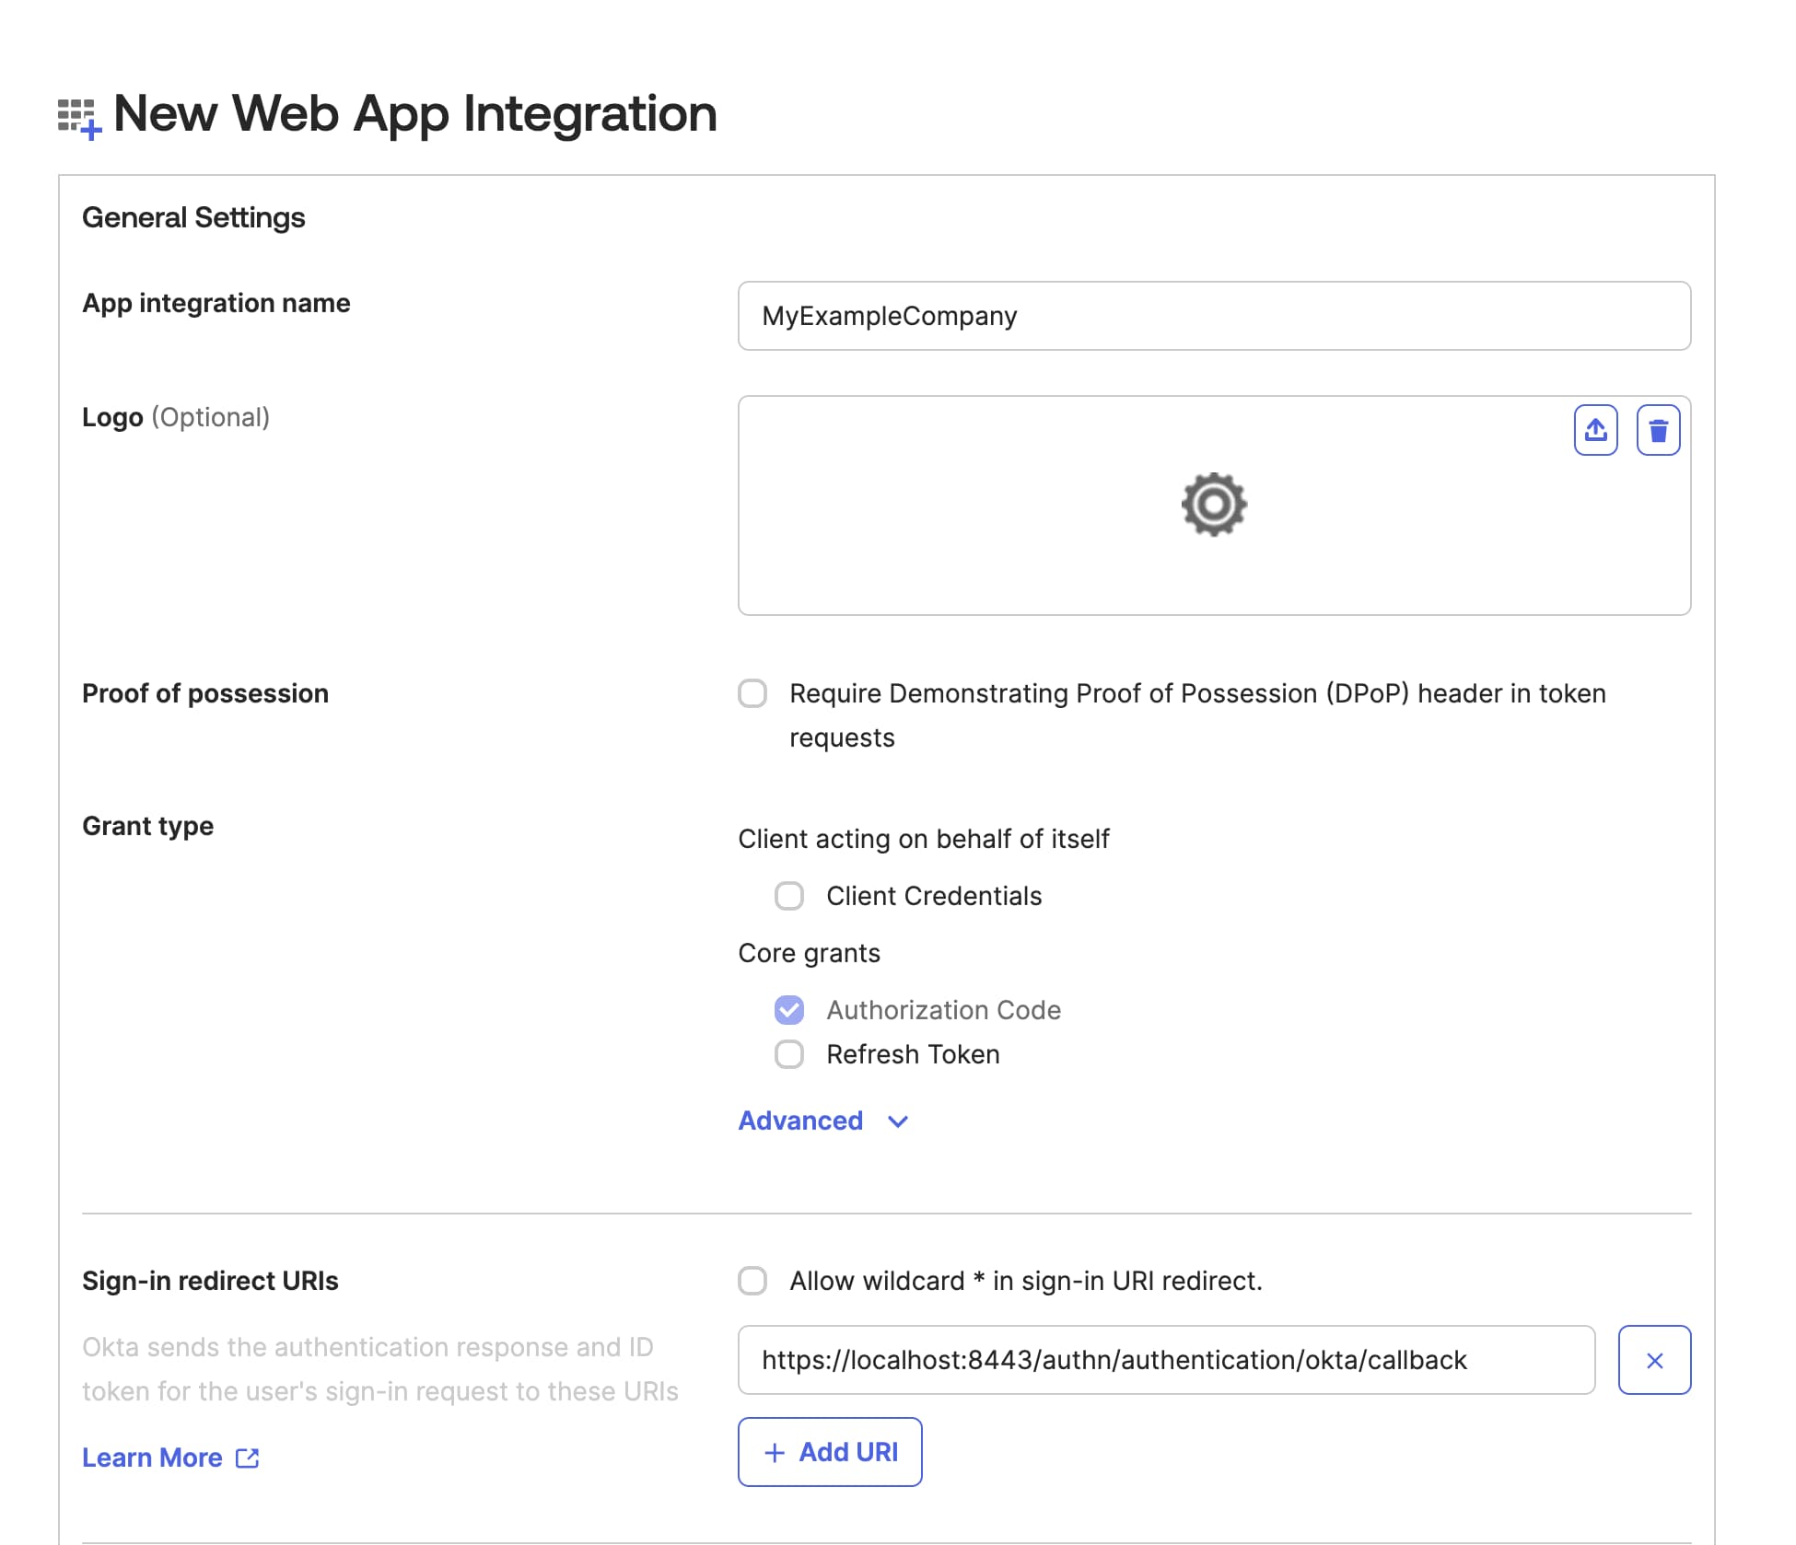This screenshot has width=1796, height=1545.
Task: Remove the localhost redirect URI with the X
Action: tap(1654, 1360)
